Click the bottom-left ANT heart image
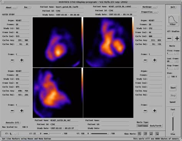182x141 pixels. (57, 93)
